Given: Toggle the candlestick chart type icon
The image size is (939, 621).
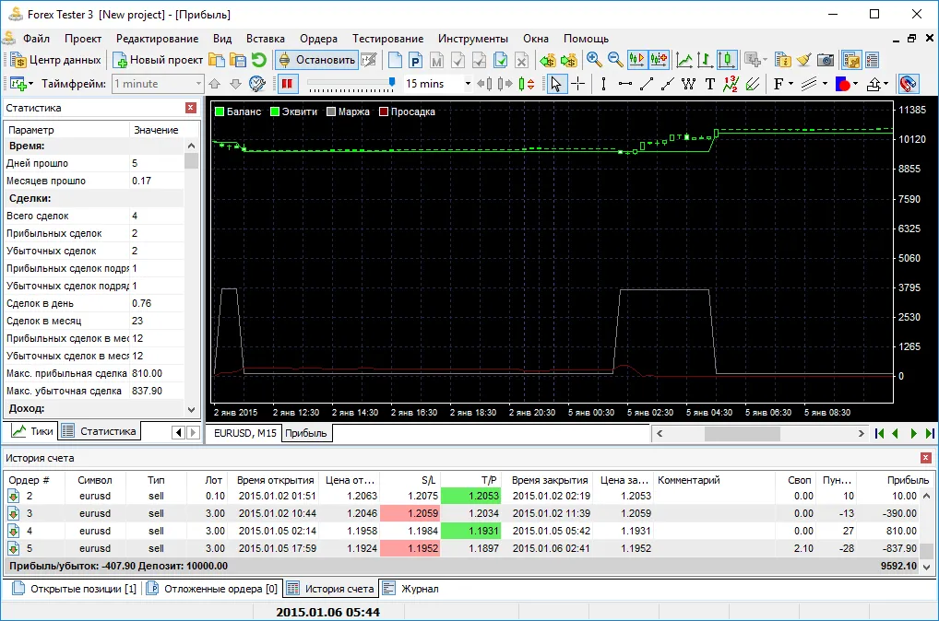Looking at the screenshot, I should pyautogui.click(x=727, y=60).
